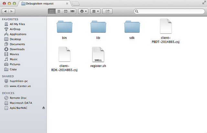Image resolution: width=207 pixels, height=133 pixels.
Task: Select the register.sh shell script icon
Action: [98, 54]
